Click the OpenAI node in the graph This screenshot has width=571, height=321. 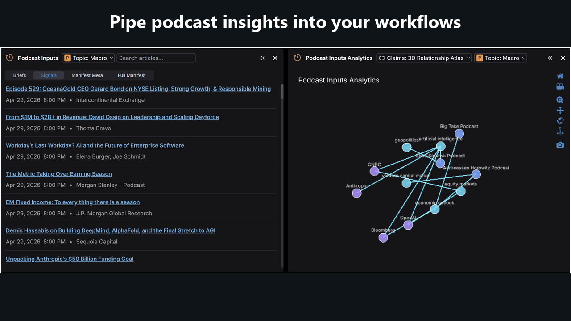(408, 225)
